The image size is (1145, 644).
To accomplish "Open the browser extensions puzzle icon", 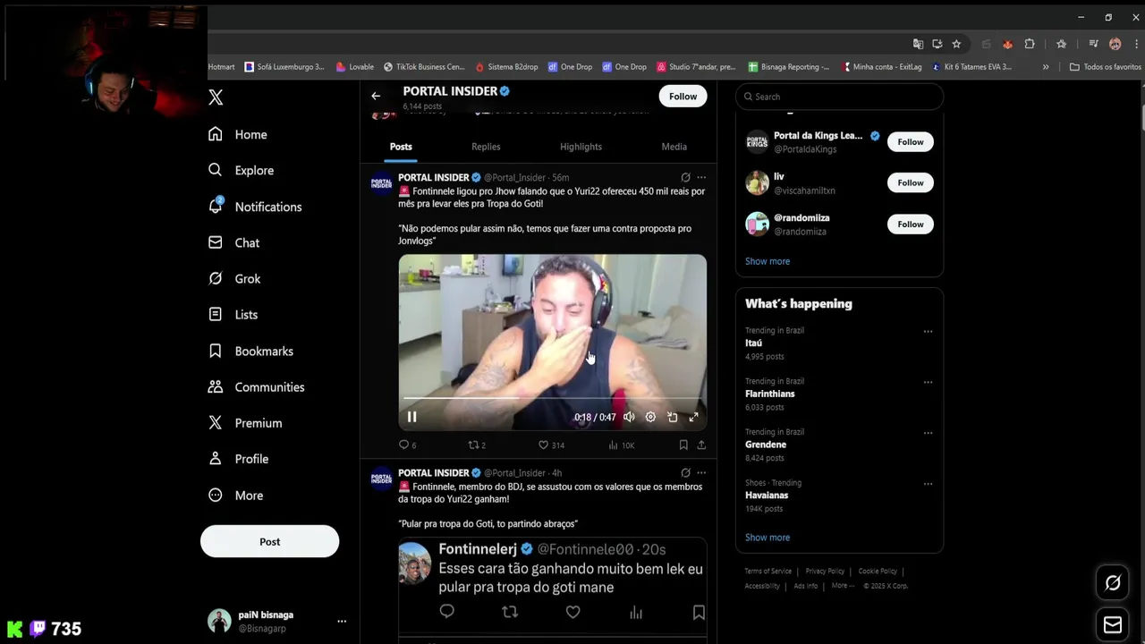I will click(x=1030, y=44).
